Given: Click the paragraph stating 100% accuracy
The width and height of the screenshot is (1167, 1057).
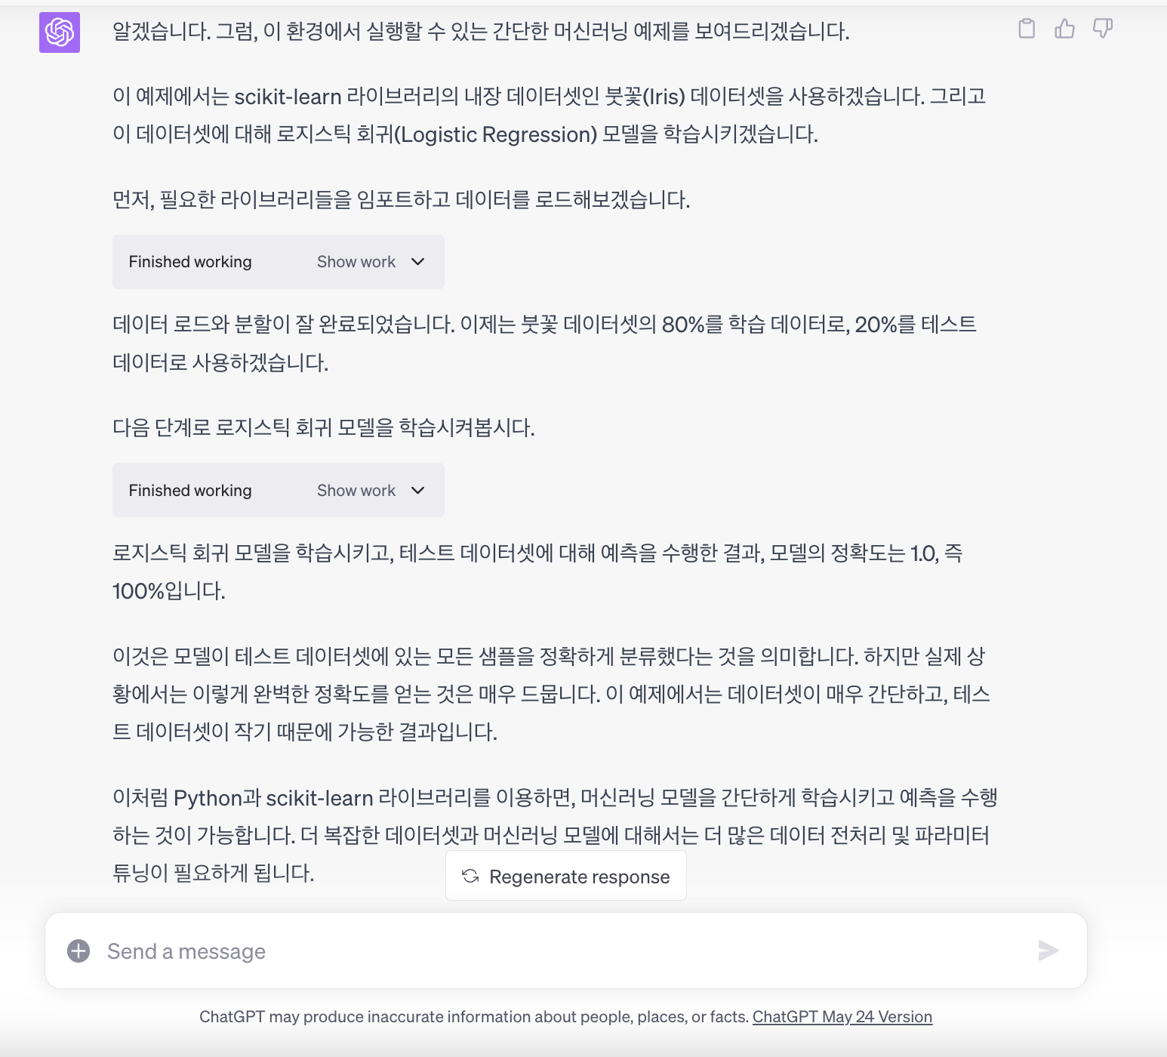Looking at the screenshot, I should (537, 572).
